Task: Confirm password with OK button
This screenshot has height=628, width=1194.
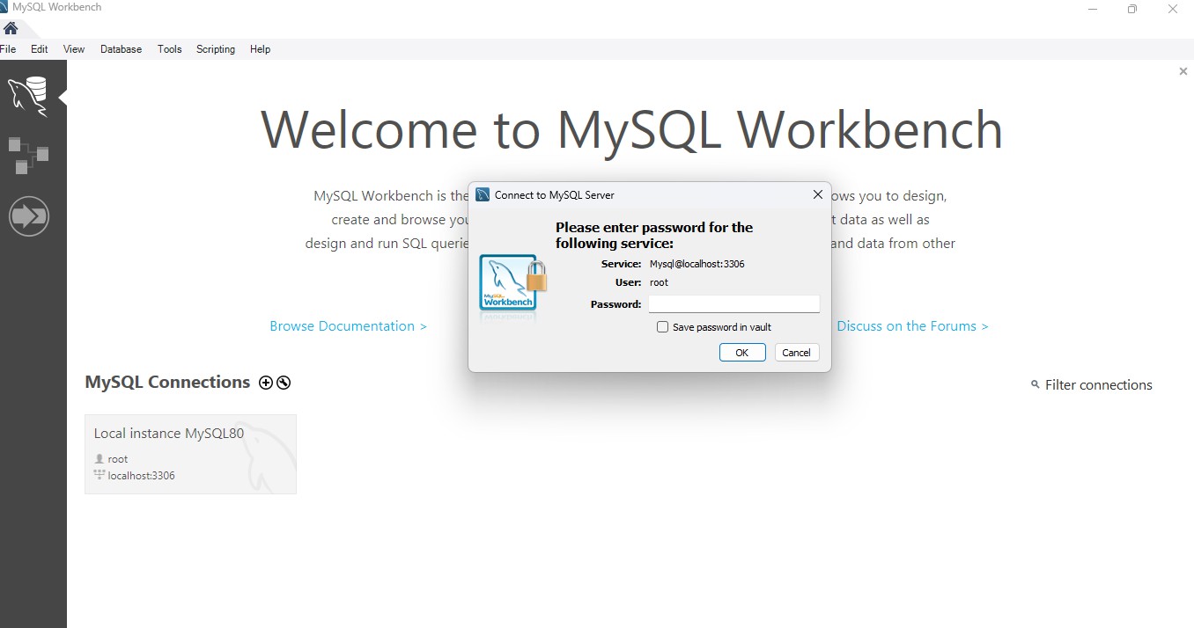Action: [x=742, y=353]
